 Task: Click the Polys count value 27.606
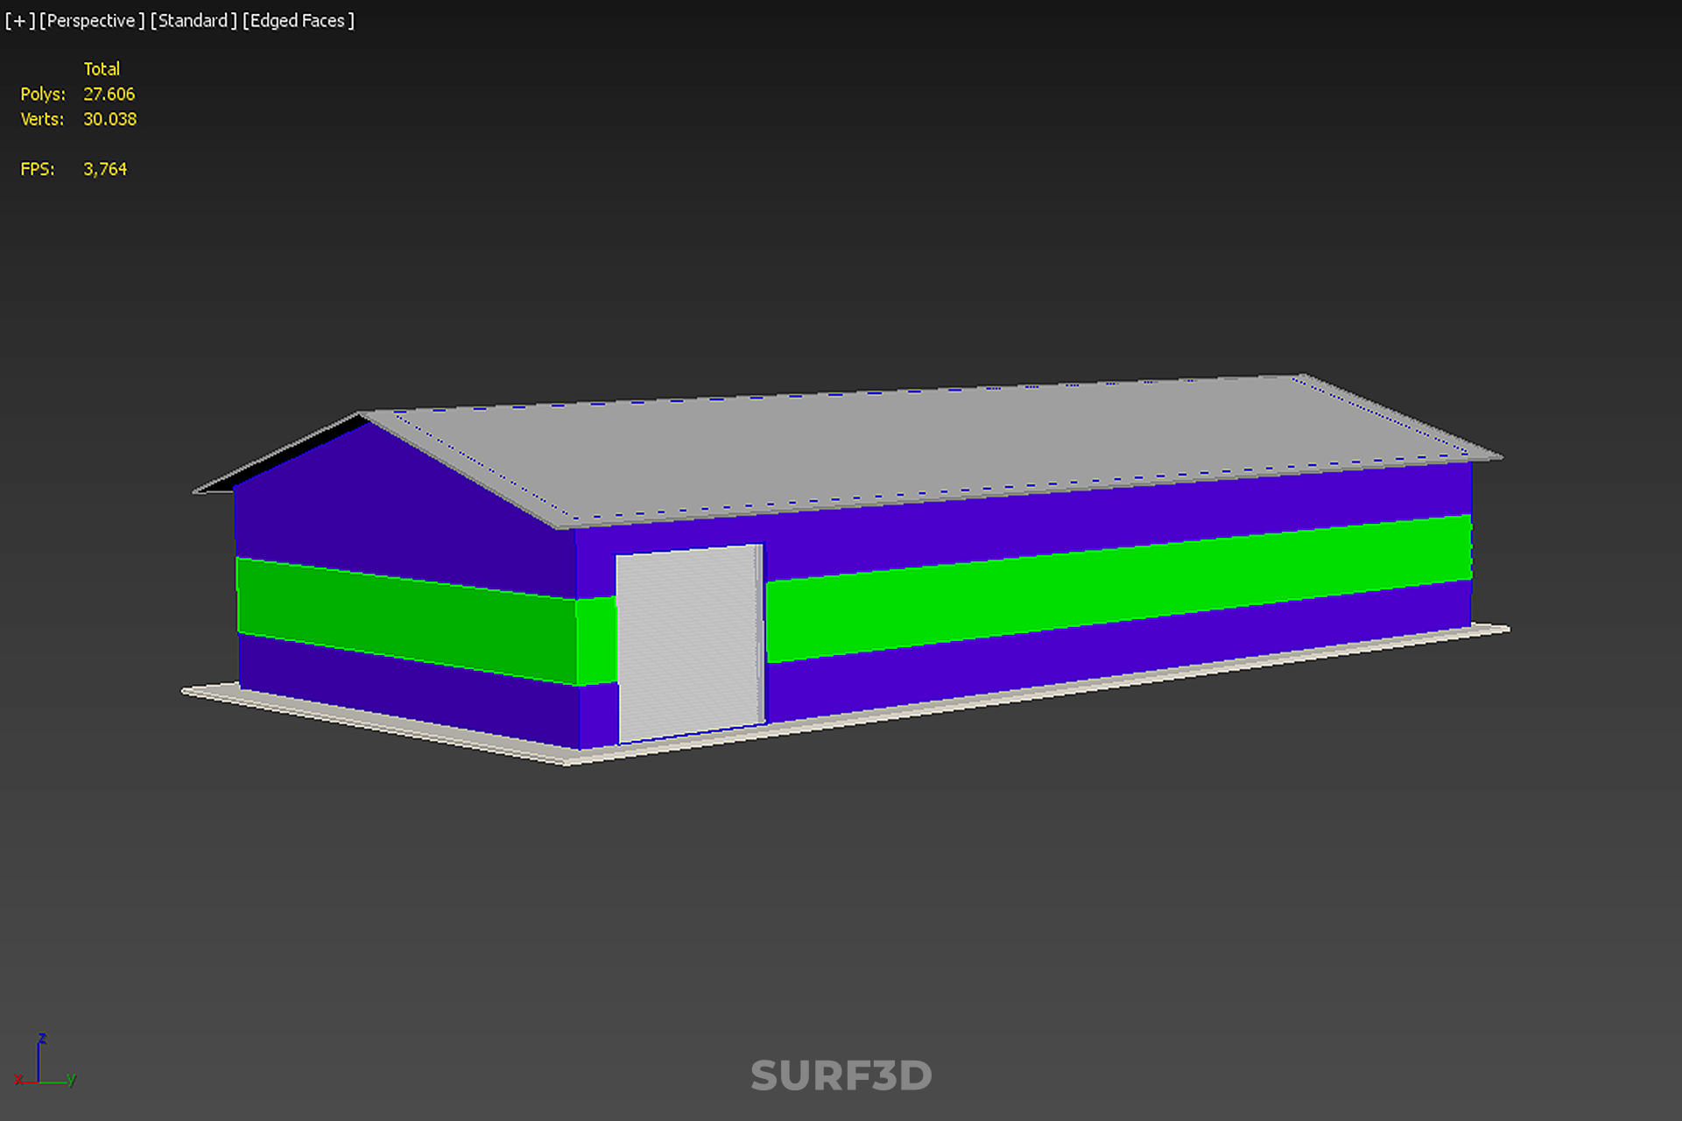[x=109, y=94]
